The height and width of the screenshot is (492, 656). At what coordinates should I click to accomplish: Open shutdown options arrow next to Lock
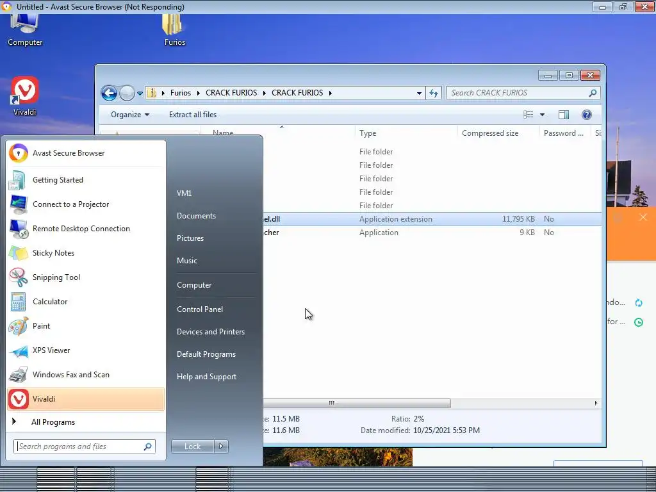click(221, 447)
